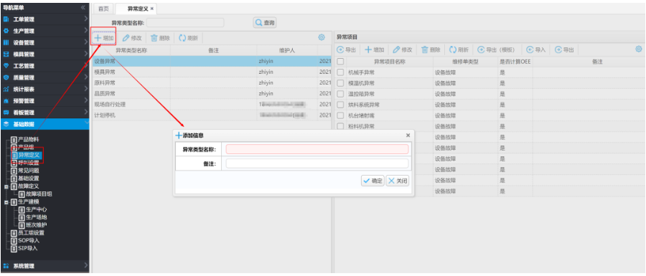646x276 pixels.
Task: Check the 粉料机异常 row checkbox
Action: point(340,126)
